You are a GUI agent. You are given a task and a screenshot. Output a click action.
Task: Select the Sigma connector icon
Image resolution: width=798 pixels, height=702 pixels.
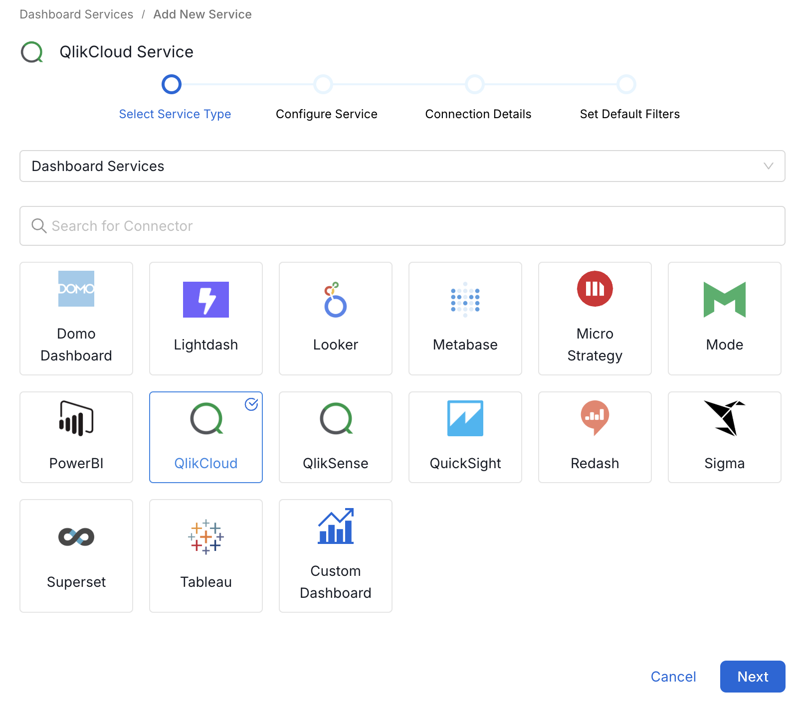tap(724, 418)
